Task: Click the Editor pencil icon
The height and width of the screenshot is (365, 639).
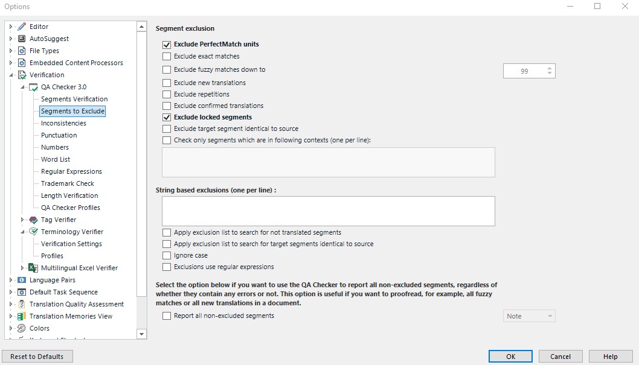Action: [x=22, y=27]
